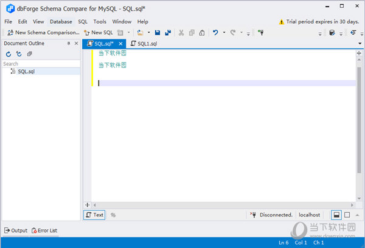
Task: Open toolbar options left of database icon
Action: point(320,34)
